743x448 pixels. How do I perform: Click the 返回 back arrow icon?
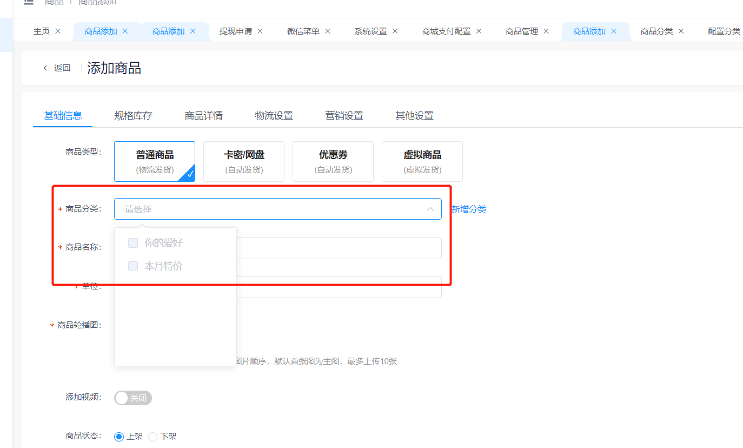[45, 68]
